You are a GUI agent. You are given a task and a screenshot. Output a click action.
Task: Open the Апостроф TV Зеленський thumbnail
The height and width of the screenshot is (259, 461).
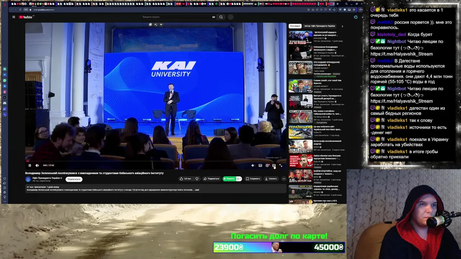coord(300,37)
